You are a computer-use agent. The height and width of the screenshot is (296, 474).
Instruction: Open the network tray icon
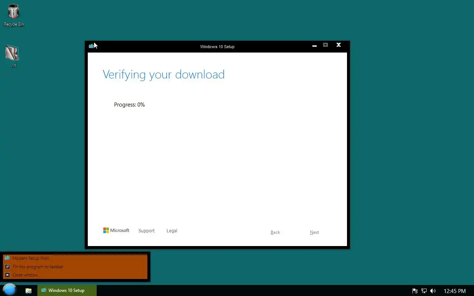point(424,291)
